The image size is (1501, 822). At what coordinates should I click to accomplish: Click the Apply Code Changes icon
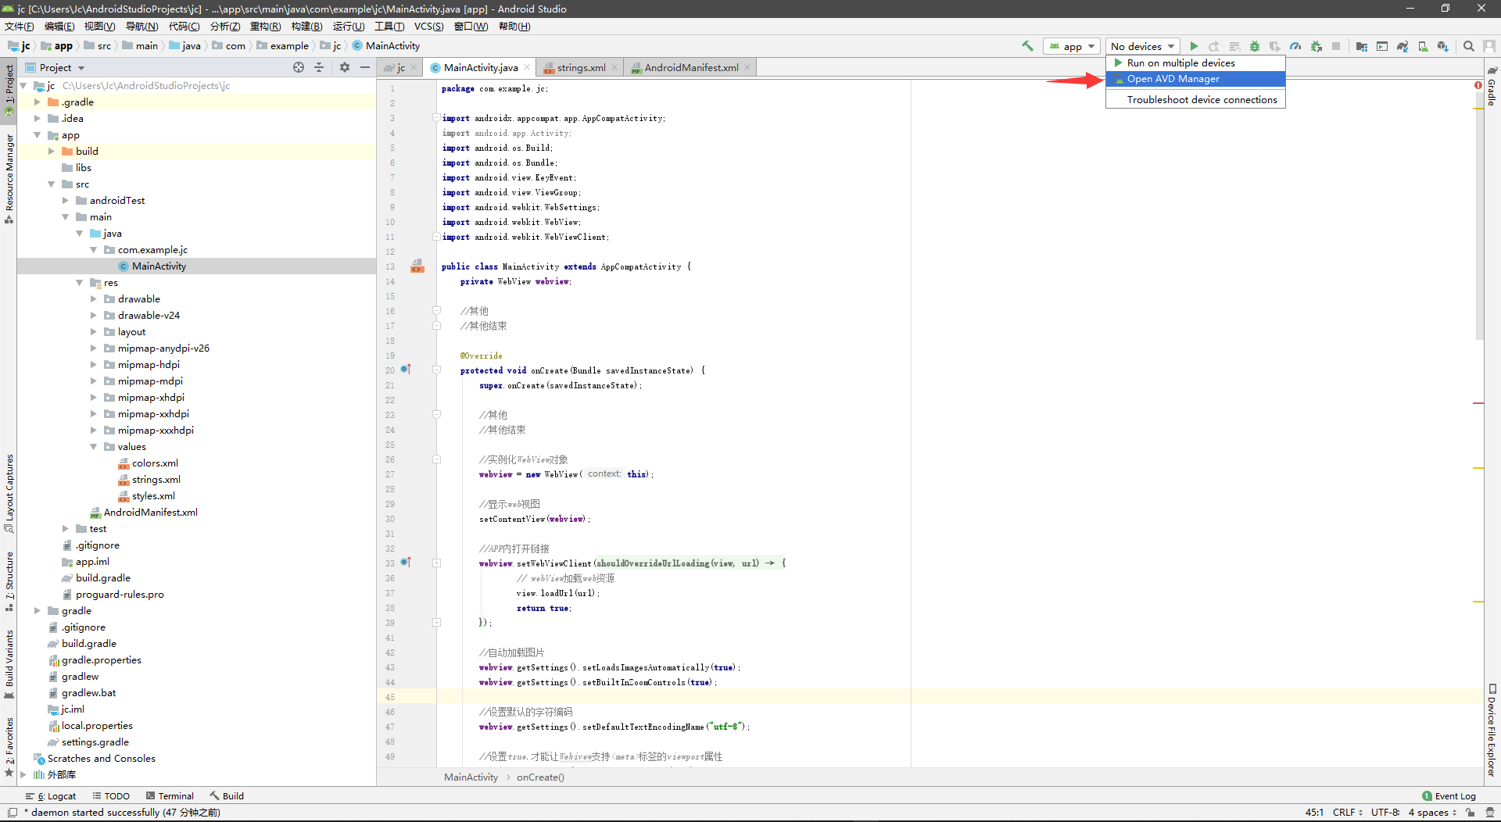[1234, 46]
